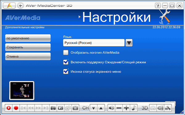
Task: Minimize the AVer MediaCenter window
Action: [x=165, y=6]
